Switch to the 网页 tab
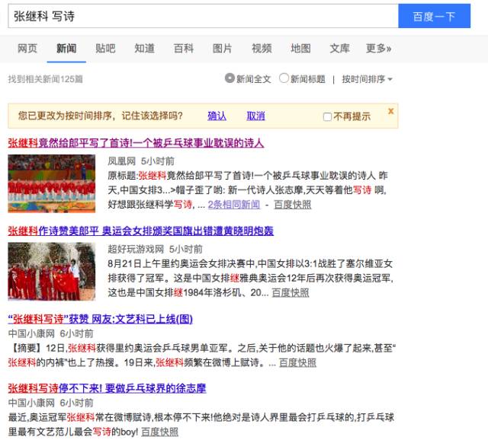This screenshot has width=488, height=443. [27, 49]
